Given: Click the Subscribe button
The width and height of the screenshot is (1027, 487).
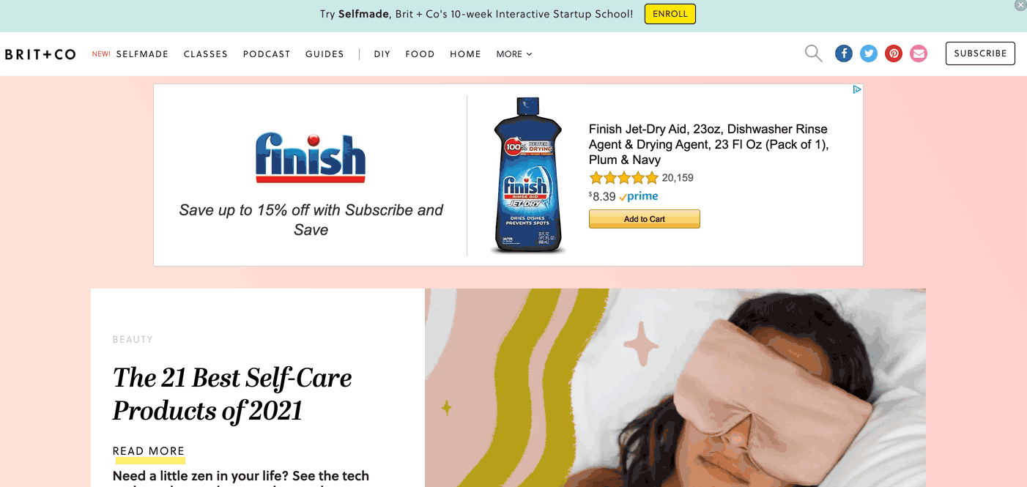Looking at the screenshot, I should 980,53.
